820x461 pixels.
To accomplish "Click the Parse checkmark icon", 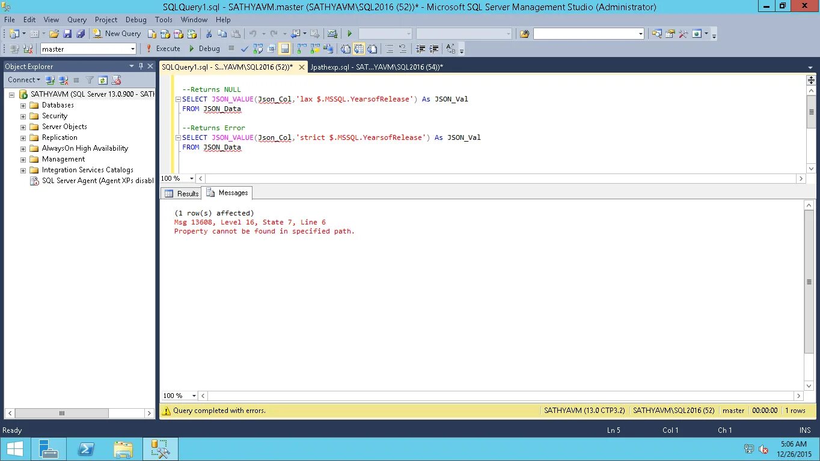I will point(245,49).
